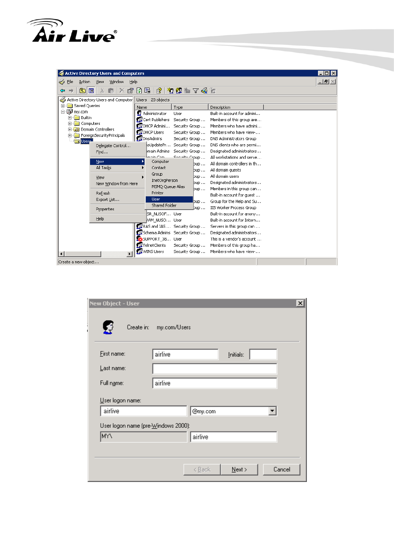Click the Cancel button in dialog
Screen dimensions: 394x558
point(282,470)
